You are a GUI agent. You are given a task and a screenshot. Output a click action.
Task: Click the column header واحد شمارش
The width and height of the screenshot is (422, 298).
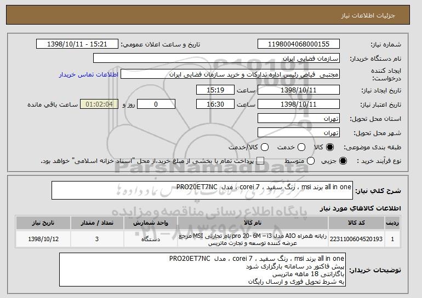pyautogui.click(x=151, y=223)
